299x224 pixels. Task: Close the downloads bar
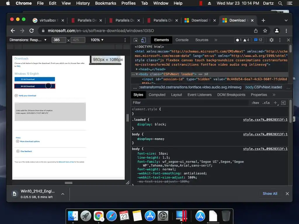pyautogui.click(x=287, y=194)
